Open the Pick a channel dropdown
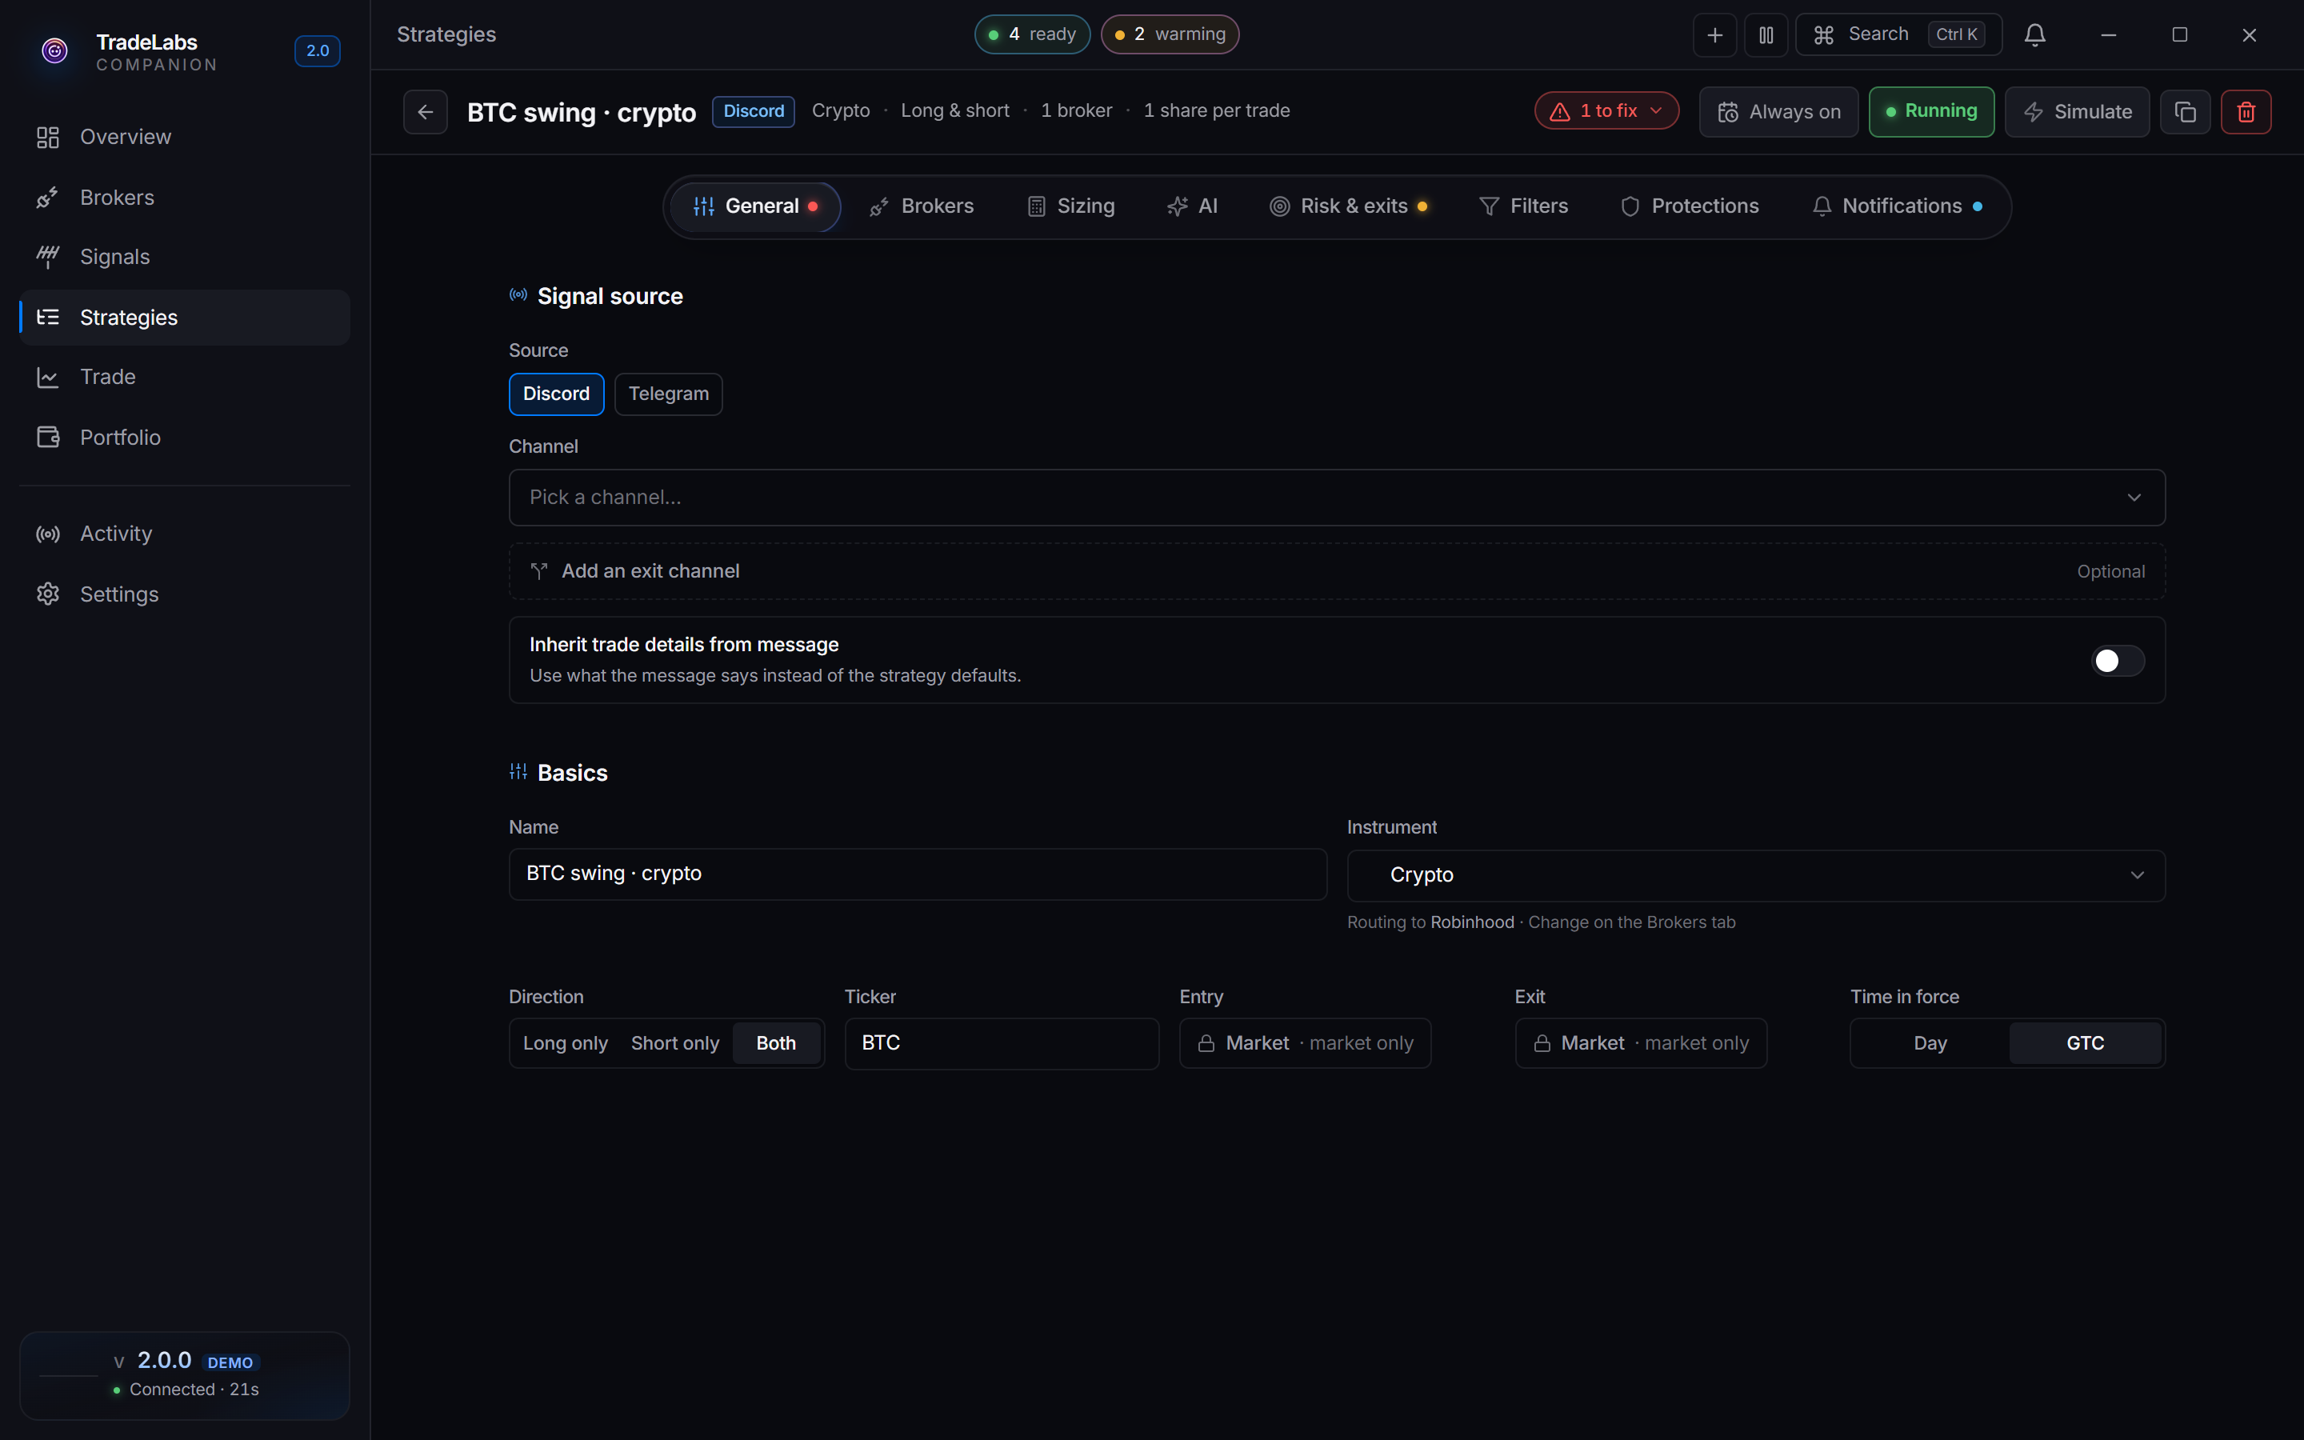 (x=1337, y=497)
